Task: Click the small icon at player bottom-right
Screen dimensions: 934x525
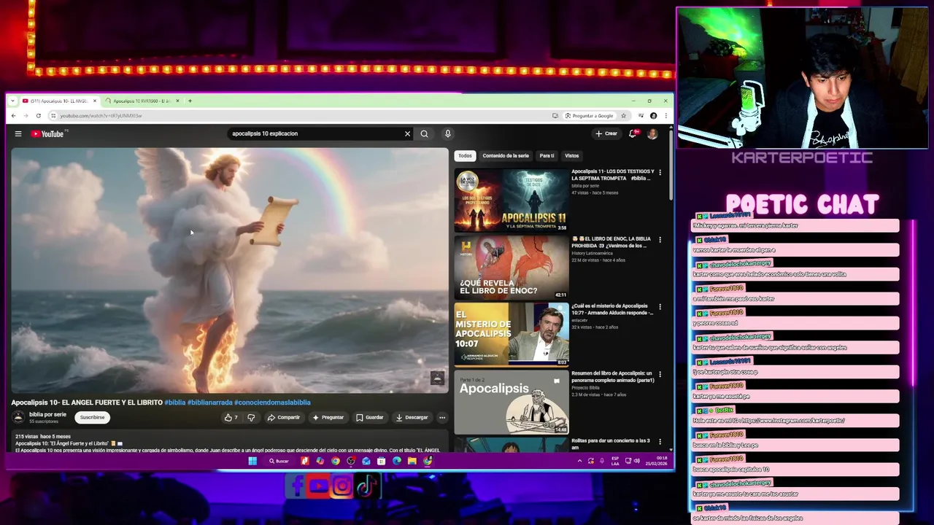Action: pos(437,378)
